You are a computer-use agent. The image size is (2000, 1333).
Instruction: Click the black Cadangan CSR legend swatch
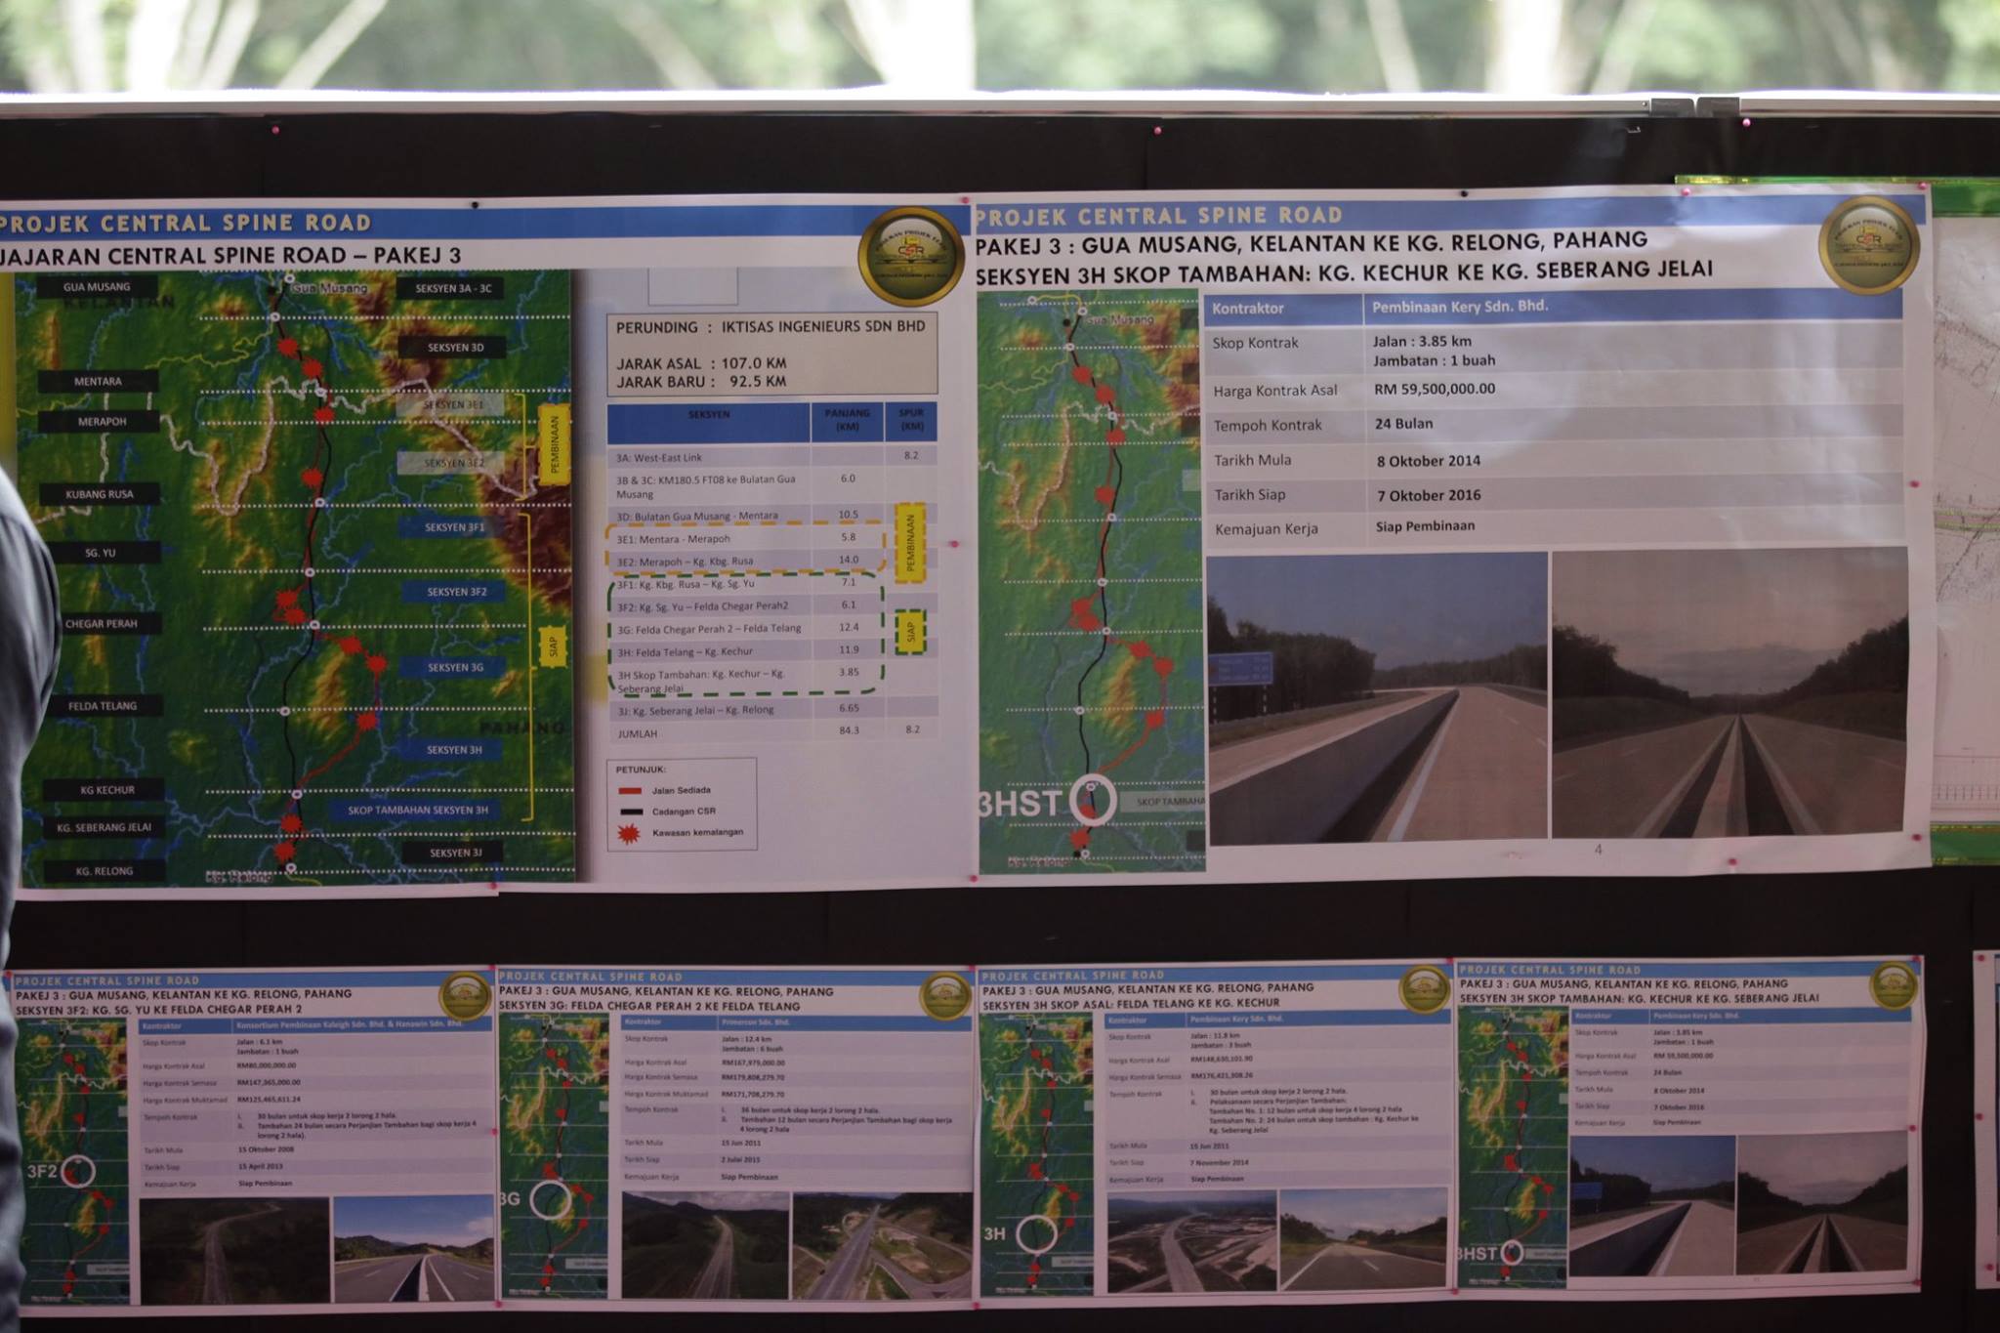(630, 812)
